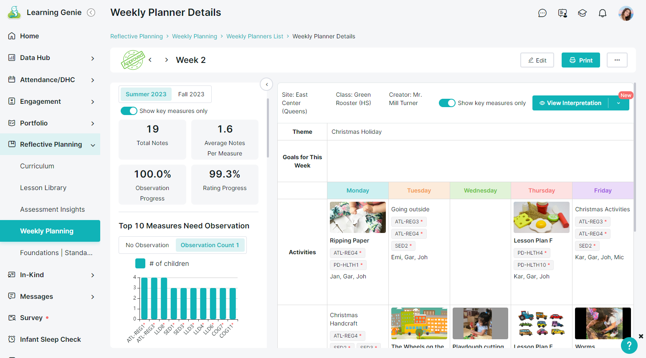Go to previous week with left chevron
The height and width of the screenshot is (358, 646).
coord(150,60)
